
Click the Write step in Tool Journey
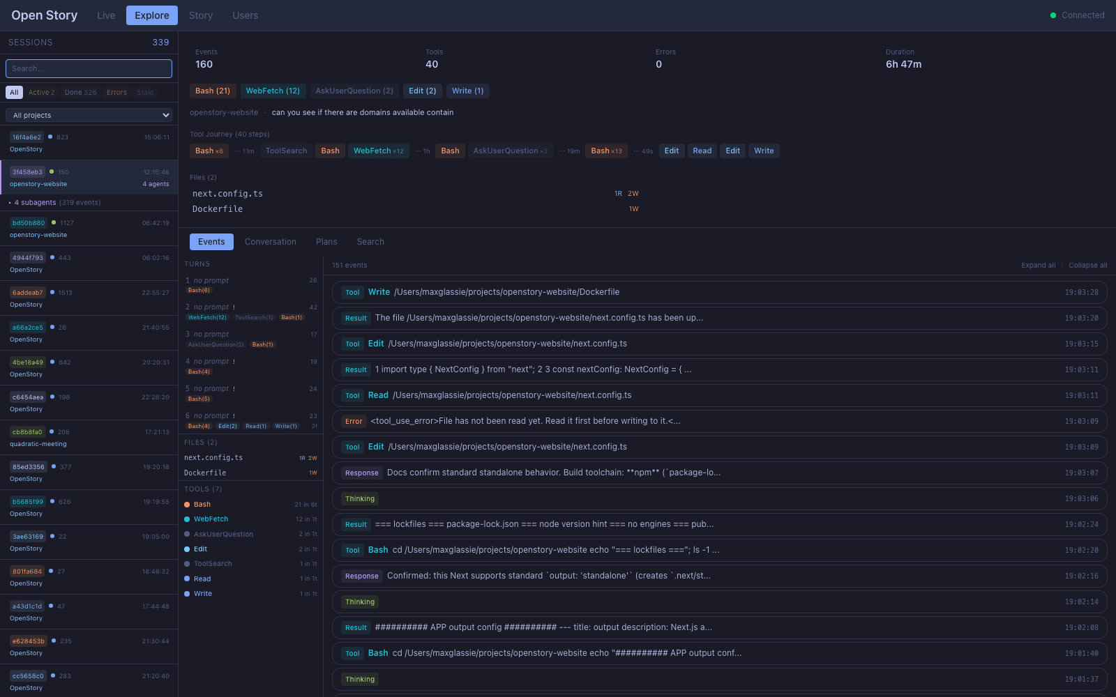[x=764, y=151]
